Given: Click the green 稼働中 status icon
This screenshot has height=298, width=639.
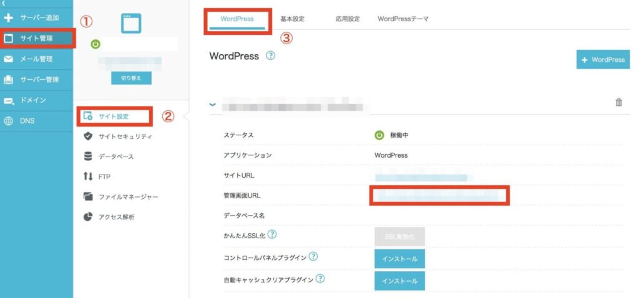Looking at the screenshot, I should [x=379, y=135].
